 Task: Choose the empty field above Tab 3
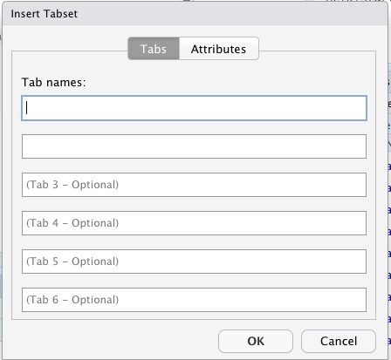tap(194, 146)
